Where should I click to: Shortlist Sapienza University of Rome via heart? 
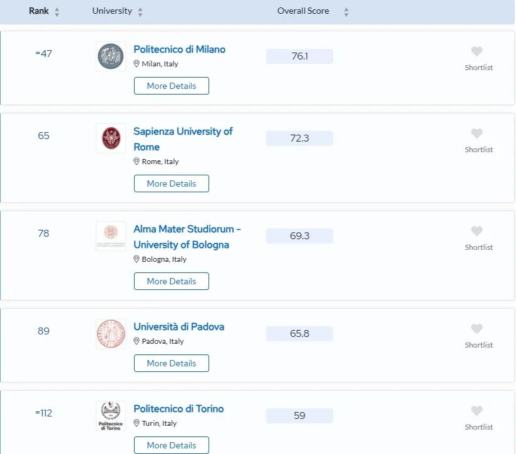pyautogui.click(x=477, y=134)
